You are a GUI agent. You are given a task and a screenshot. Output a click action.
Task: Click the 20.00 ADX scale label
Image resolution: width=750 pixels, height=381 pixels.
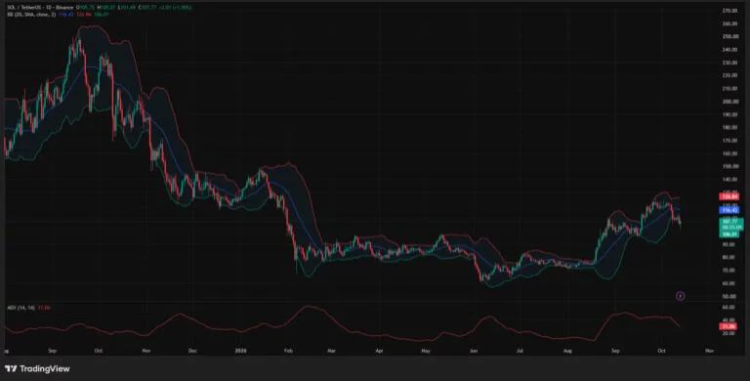tap(729, 333)
